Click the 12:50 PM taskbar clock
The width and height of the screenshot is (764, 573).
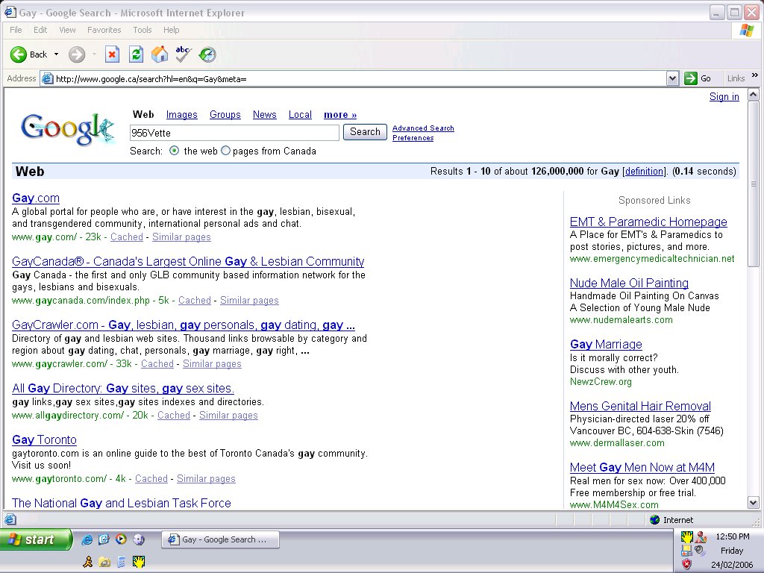[732, 536]
